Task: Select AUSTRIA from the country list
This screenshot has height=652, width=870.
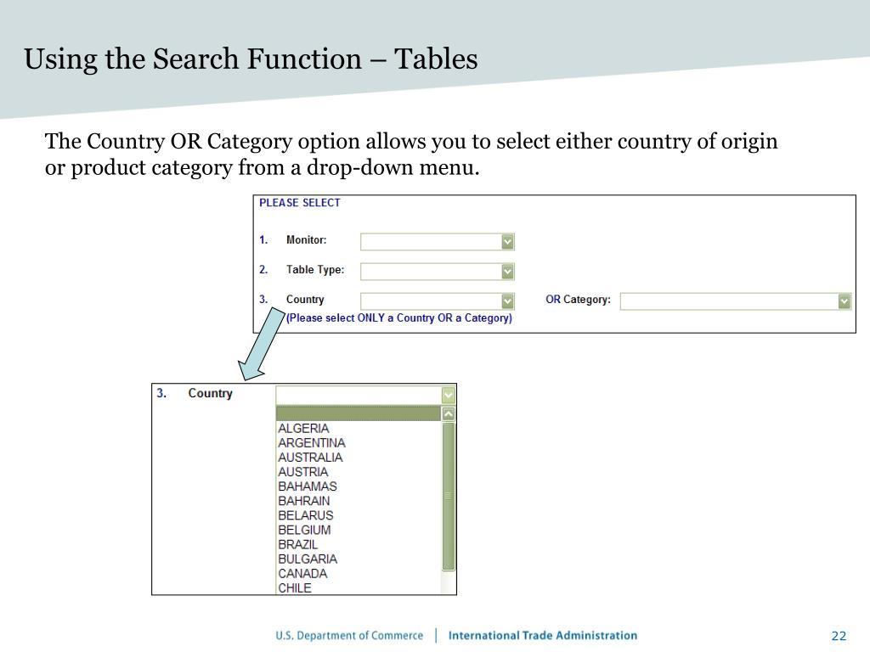Action: click(x=359, y=472)
